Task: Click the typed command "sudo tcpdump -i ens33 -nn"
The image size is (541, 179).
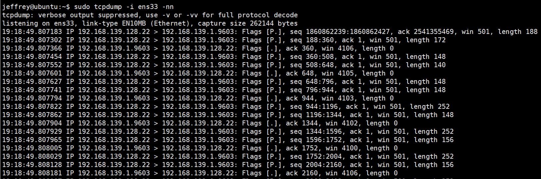Action: 124,7
